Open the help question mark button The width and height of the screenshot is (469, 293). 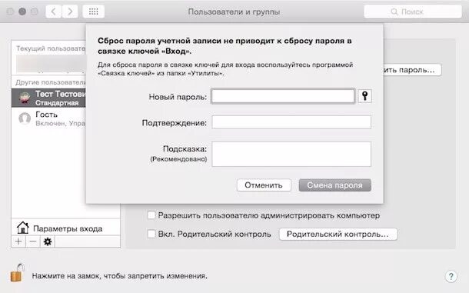point(451,276)
